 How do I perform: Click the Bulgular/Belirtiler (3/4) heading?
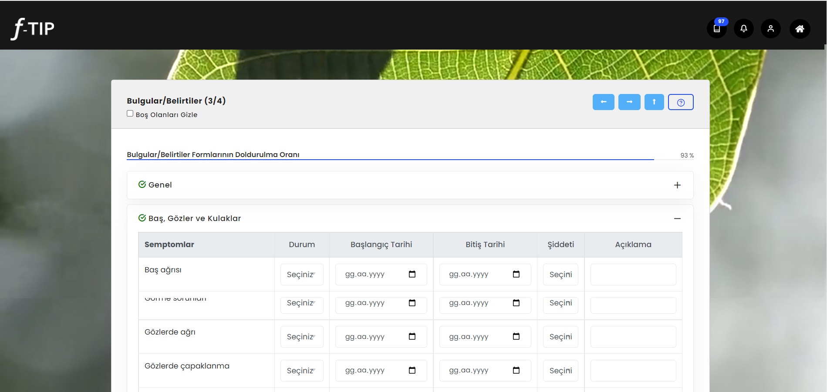[x=176, y=101]
